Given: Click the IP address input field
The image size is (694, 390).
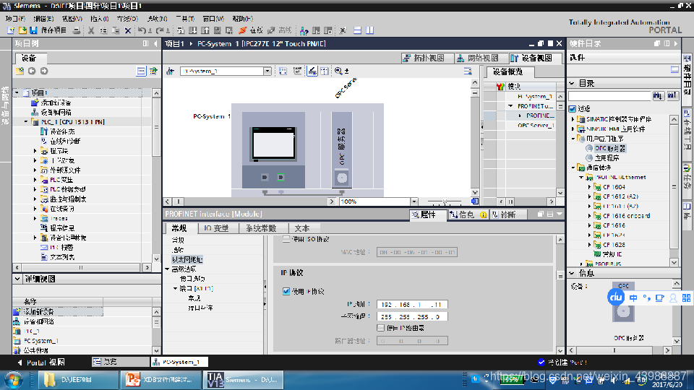Looking at the screenshot, I should point(412,304).
